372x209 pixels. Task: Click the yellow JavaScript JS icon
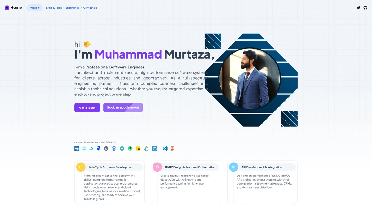[x=139, y=149]
